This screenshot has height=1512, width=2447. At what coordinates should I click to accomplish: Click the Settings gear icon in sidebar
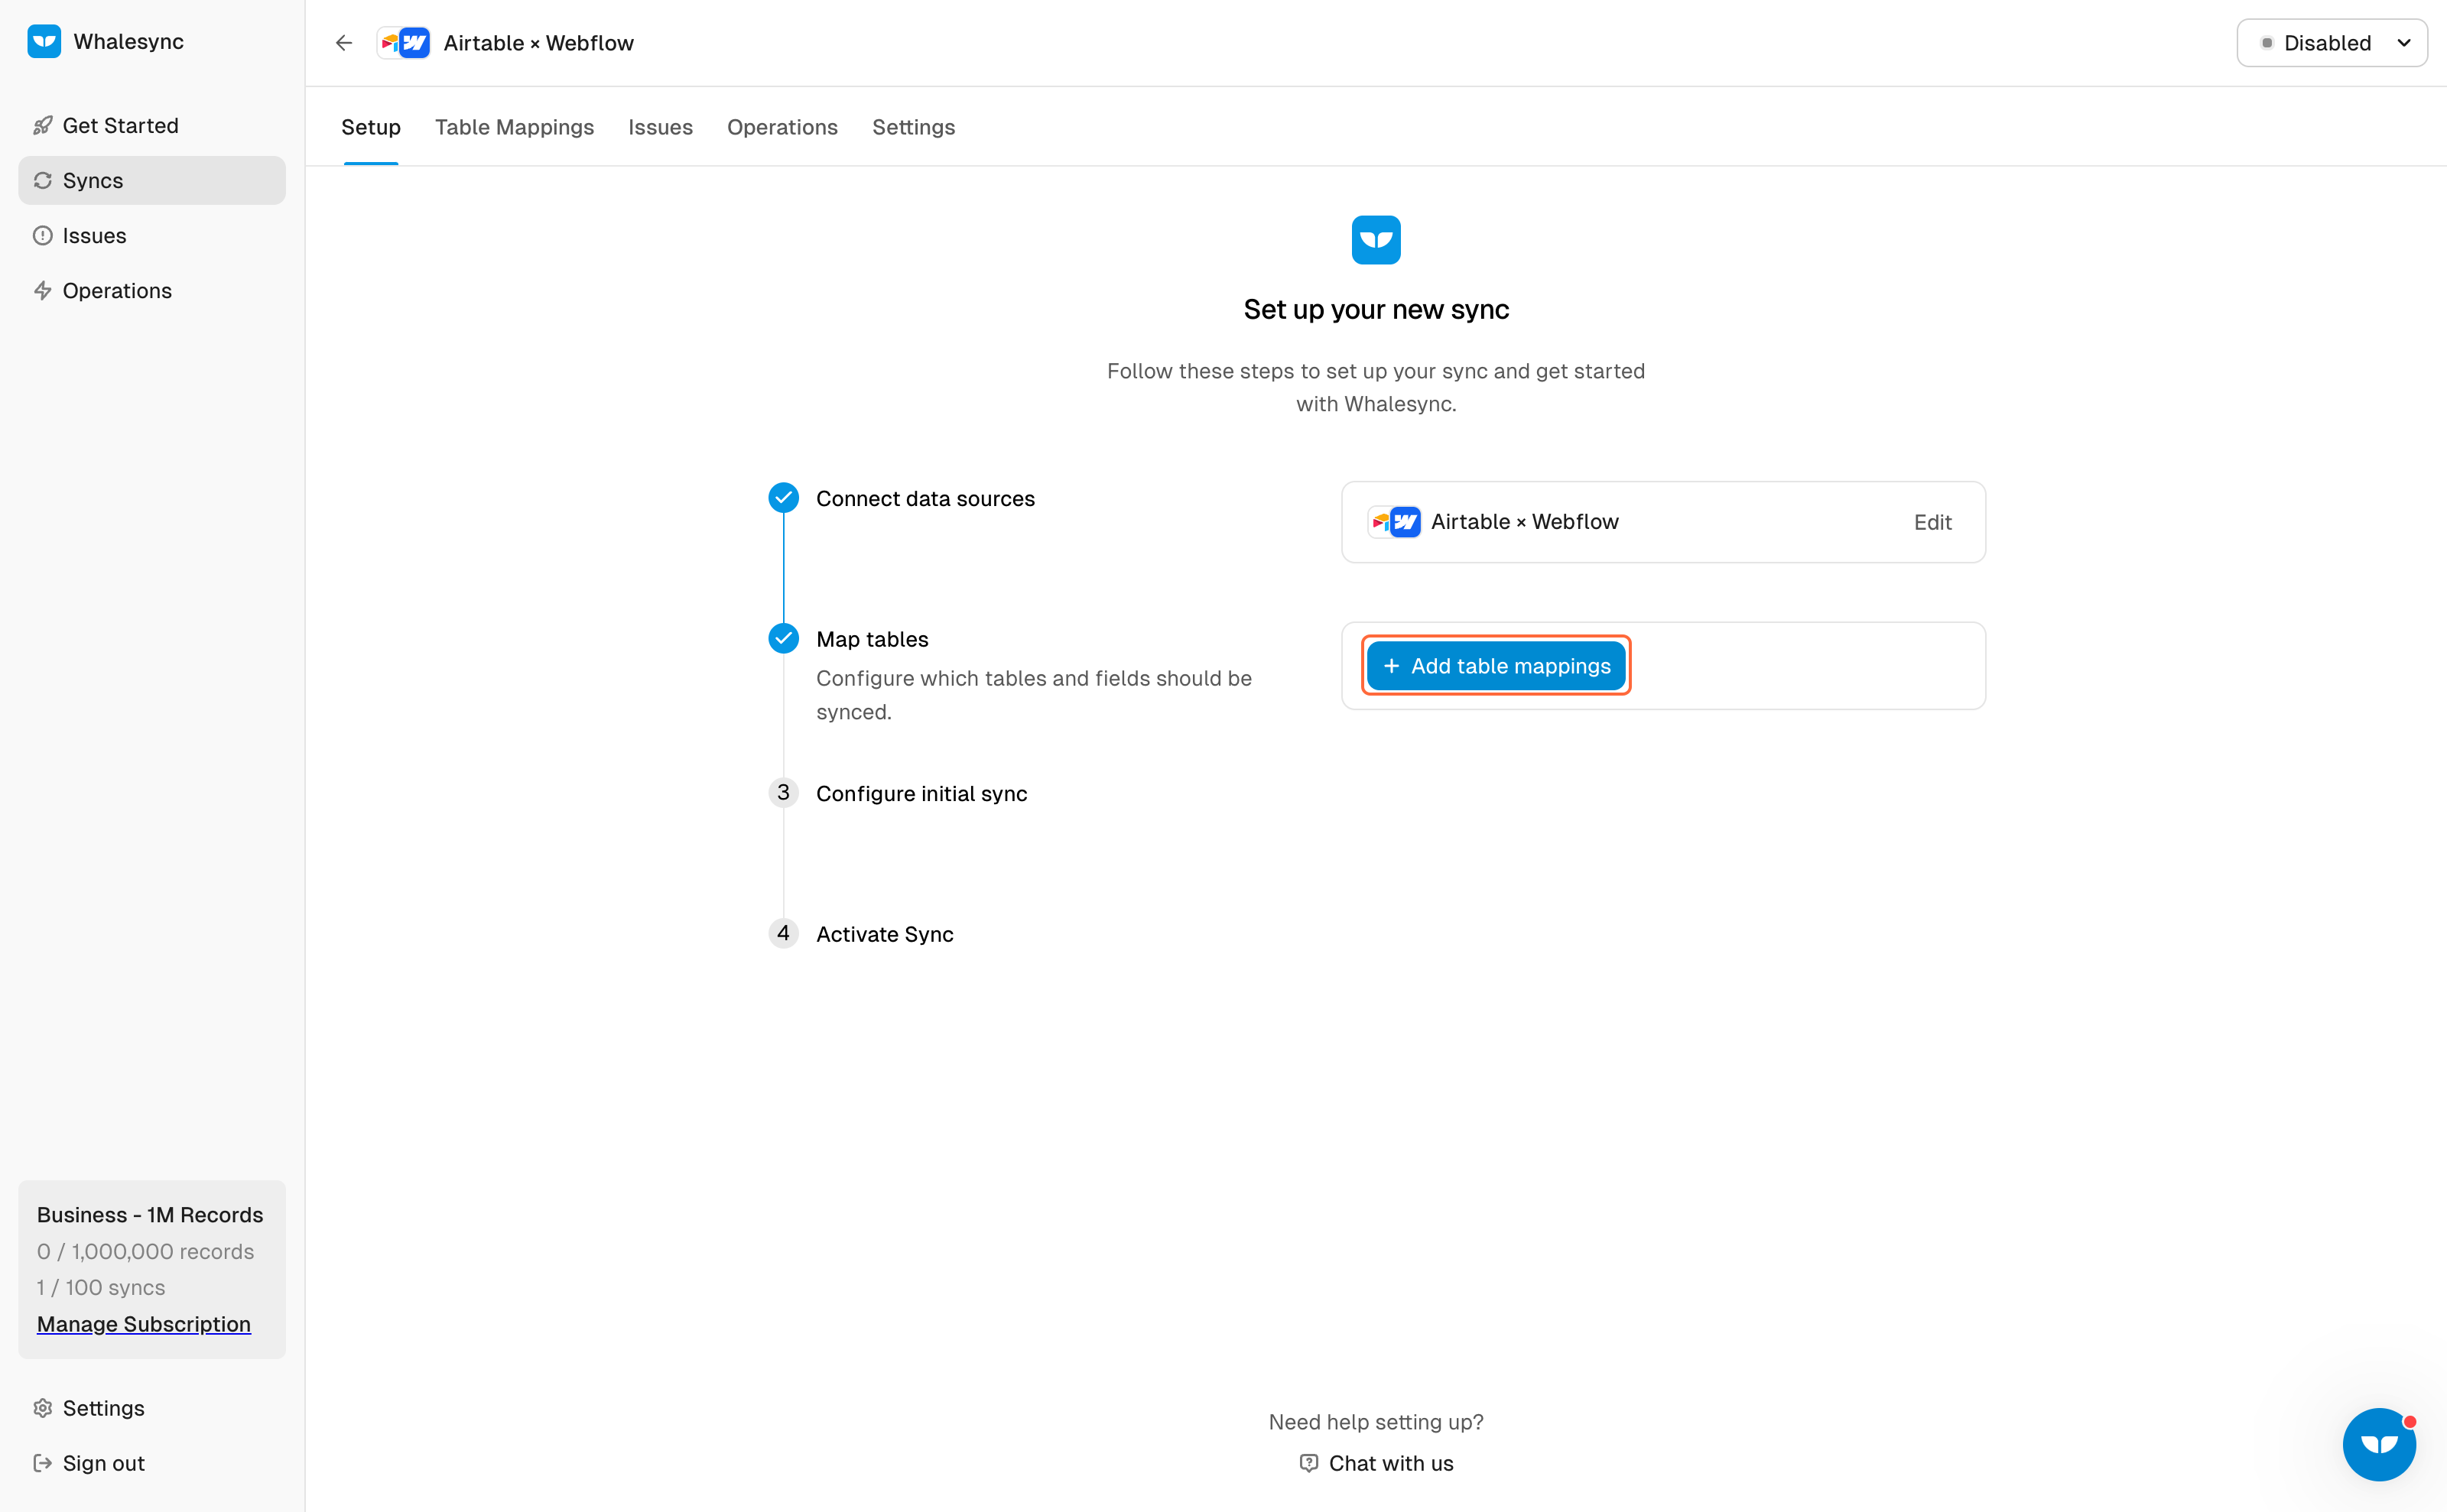42,1408
